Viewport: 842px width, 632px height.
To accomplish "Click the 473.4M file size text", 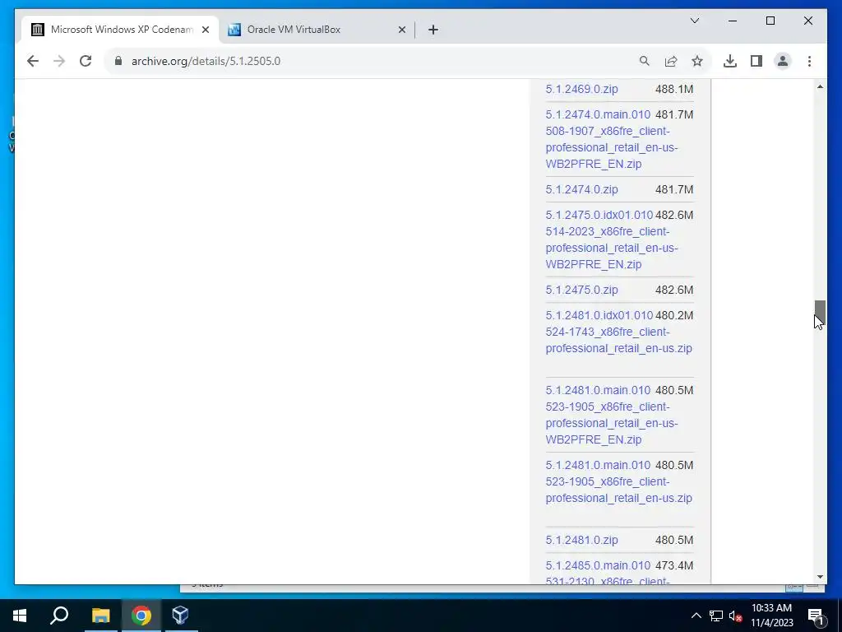I will (x=674, y=566).
